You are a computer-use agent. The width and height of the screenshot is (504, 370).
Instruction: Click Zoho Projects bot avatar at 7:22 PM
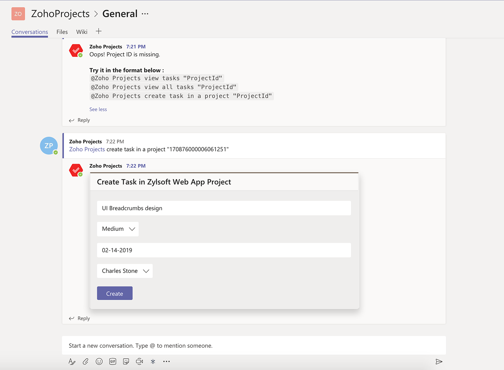(x=76, y=170)
